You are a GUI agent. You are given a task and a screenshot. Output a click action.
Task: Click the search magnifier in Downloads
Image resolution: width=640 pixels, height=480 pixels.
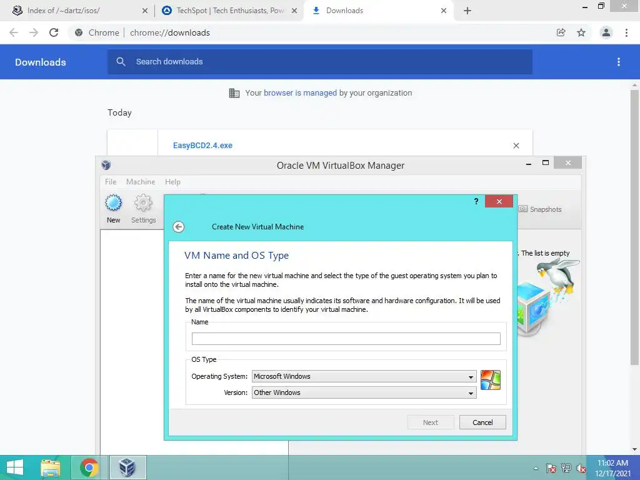tap(121, 62)
